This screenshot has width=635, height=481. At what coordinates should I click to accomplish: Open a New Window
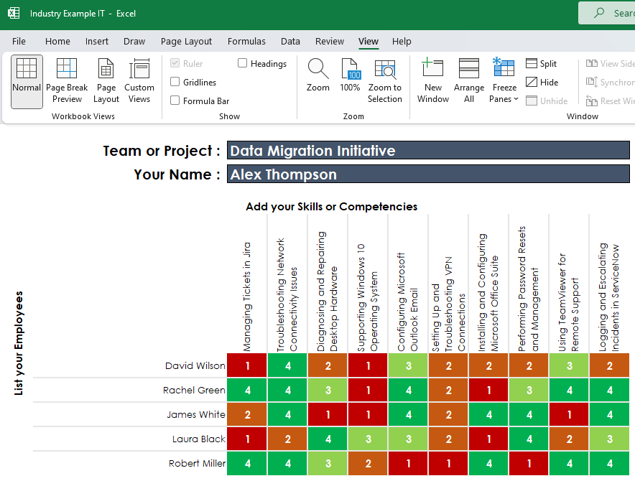pos(433,80)
